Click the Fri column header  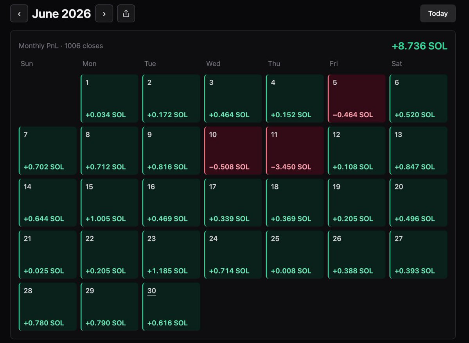point(334,64)
